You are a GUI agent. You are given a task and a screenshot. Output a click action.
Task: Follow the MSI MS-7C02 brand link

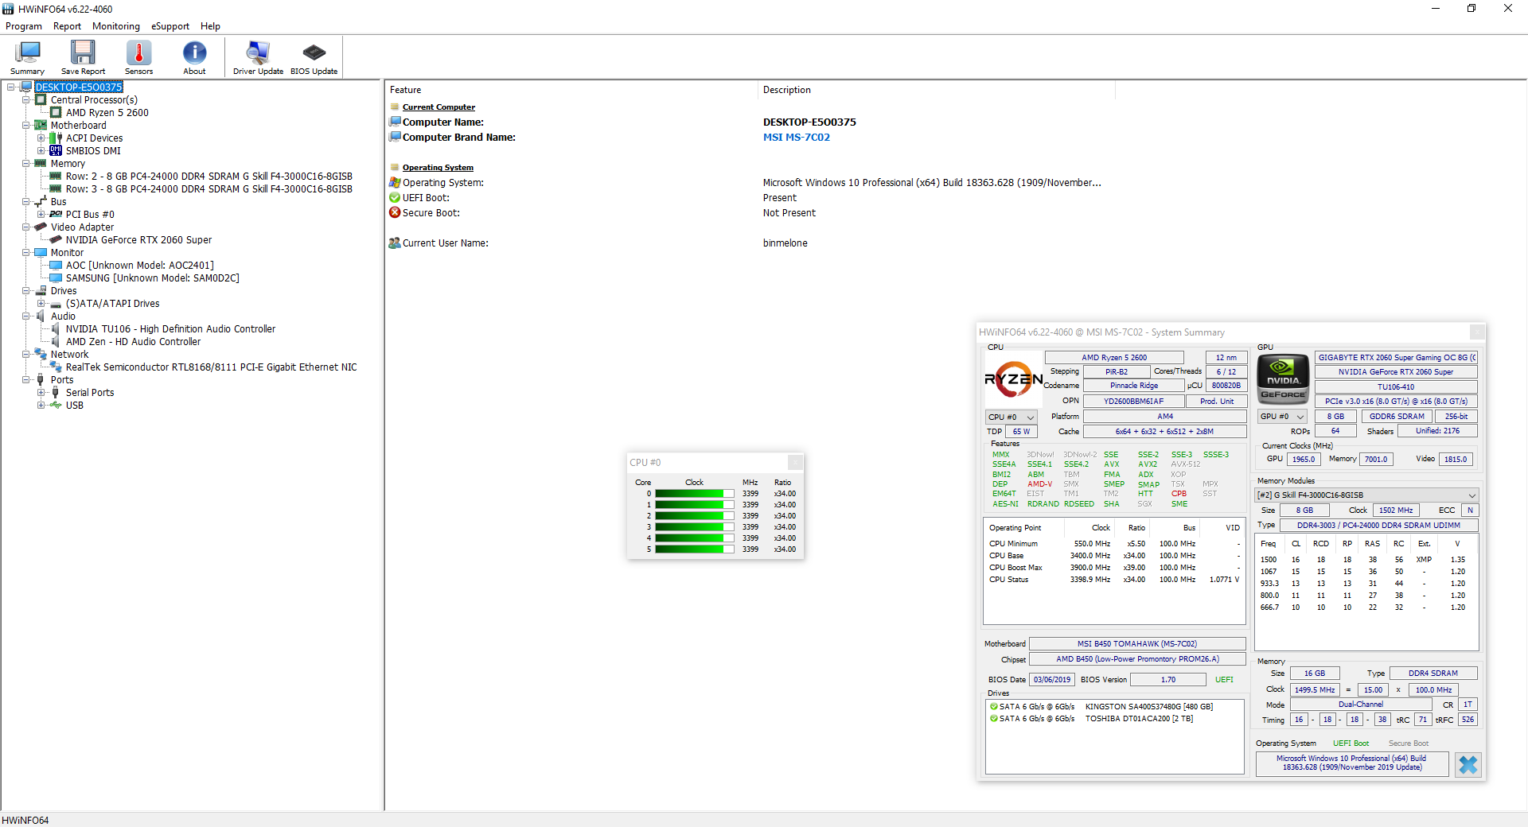click(797, 138)
